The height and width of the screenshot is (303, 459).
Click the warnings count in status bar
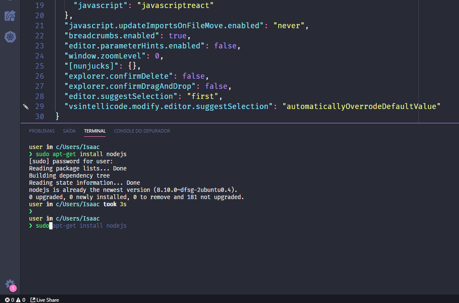[21, 300]
